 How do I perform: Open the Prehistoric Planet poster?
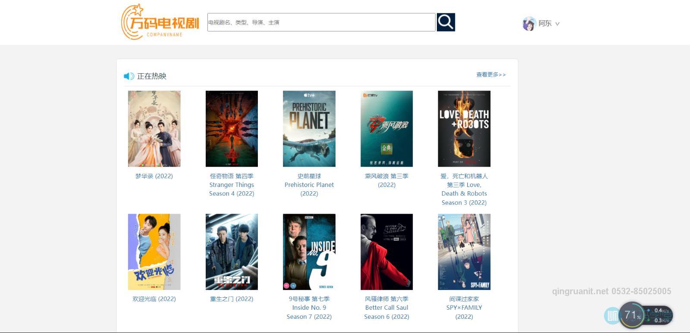click(x=309, y=129)
